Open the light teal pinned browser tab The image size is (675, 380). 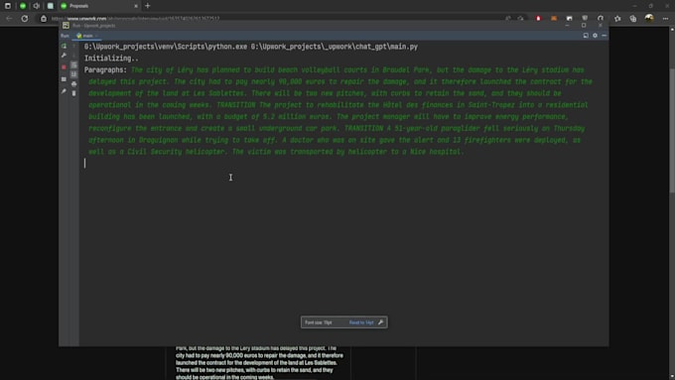51,6
